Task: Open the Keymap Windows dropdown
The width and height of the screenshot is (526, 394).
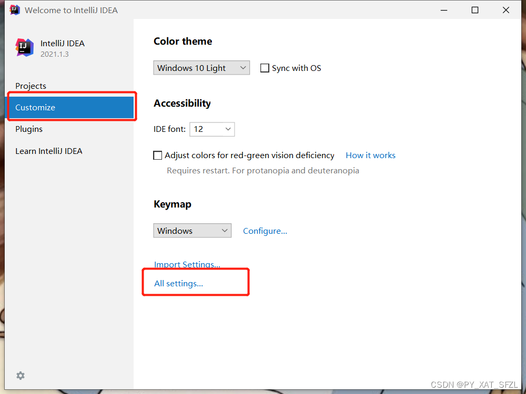Action: click(x=192, y=231)
